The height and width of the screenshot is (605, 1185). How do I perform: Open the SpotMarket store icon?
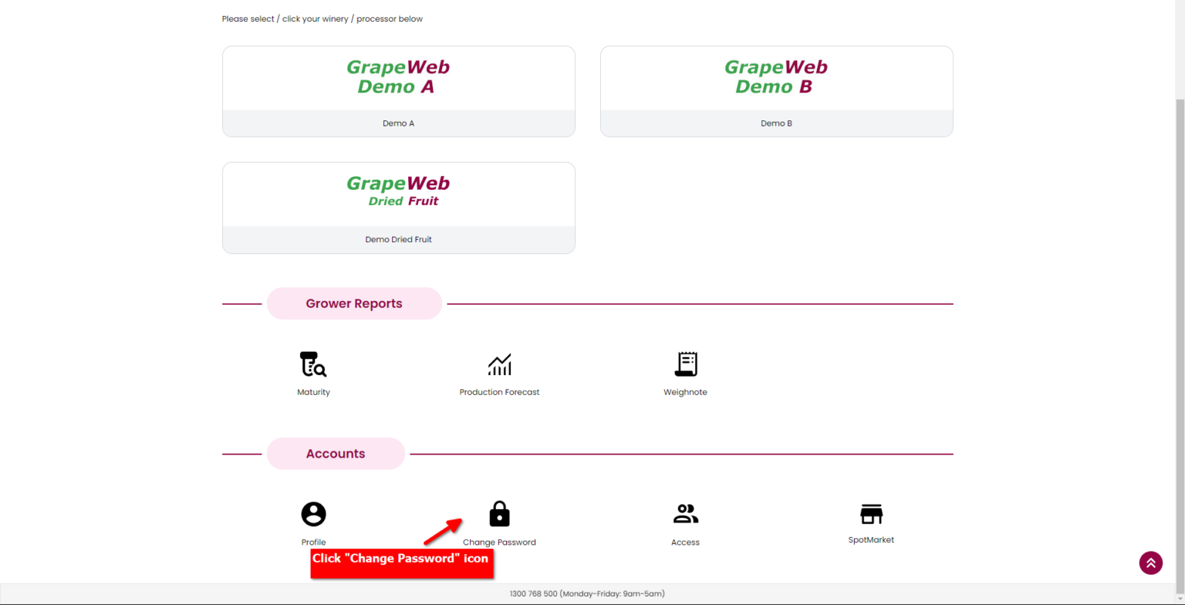click(871, 514)
